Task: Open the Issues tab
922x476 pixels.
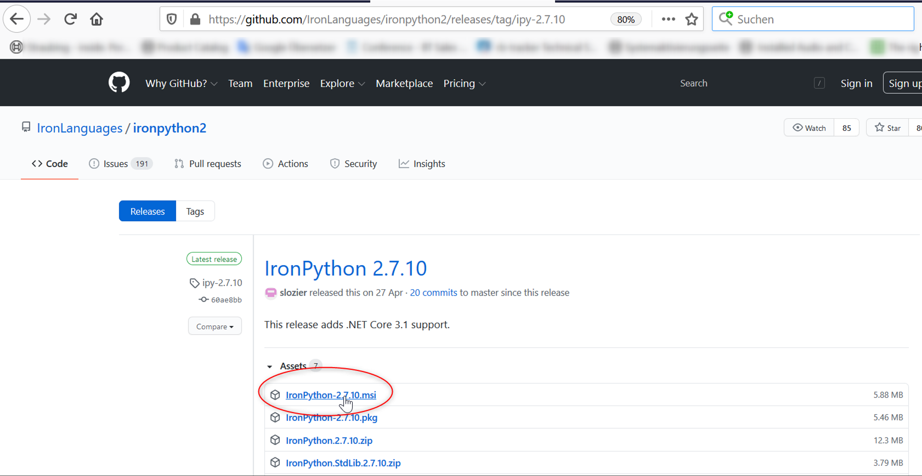Action: [x=116, y=164]
